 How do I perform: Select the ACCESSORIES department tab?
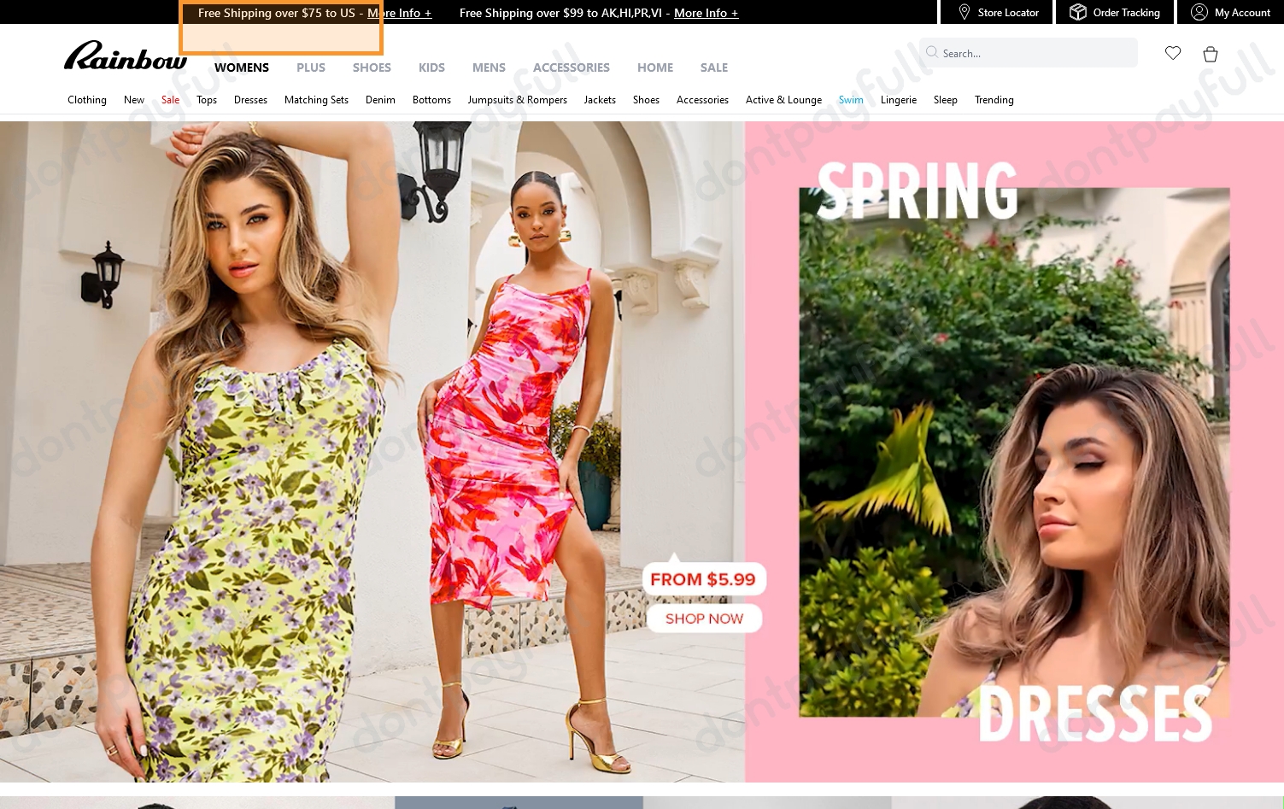(x=572, y=67)
